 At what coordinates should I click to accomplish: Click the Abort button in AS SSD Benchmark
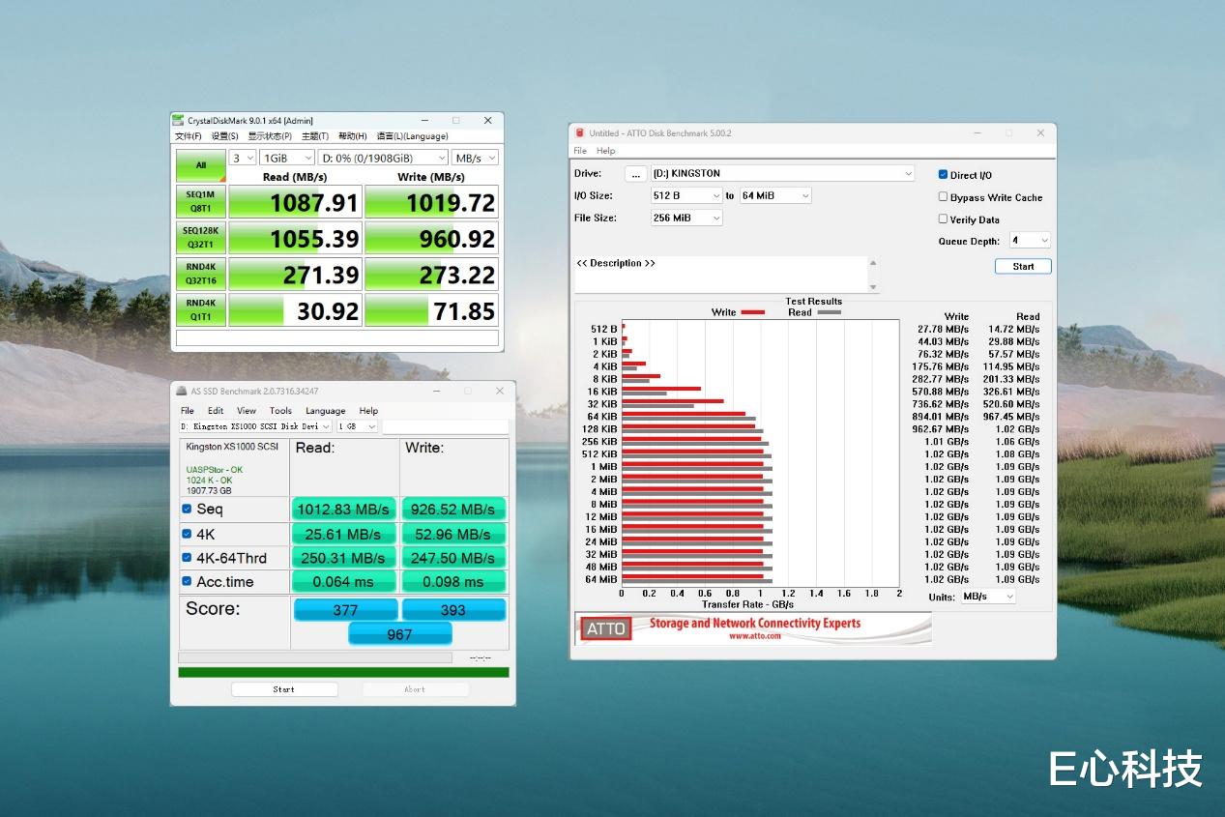click(x=415, y=689)
